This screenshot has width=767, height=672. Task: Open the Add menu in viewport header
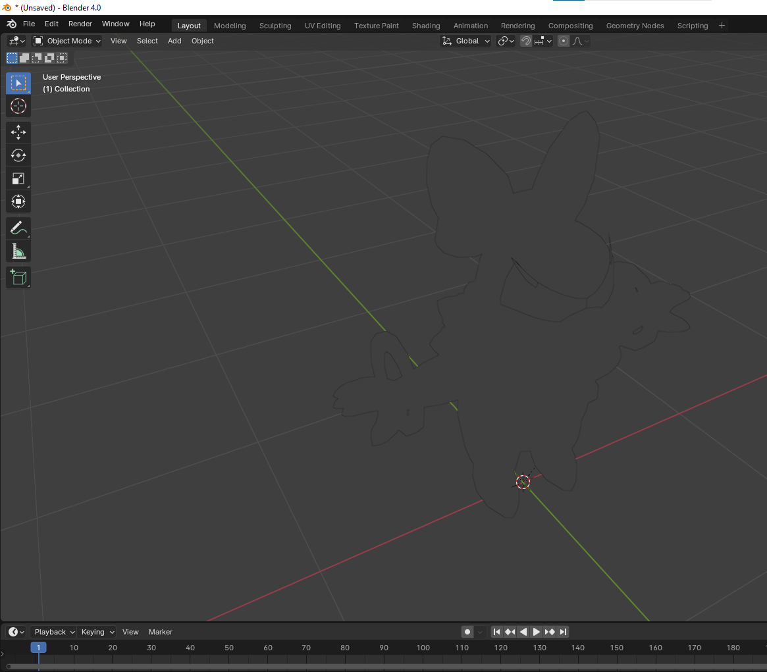[x=174, y=41]
